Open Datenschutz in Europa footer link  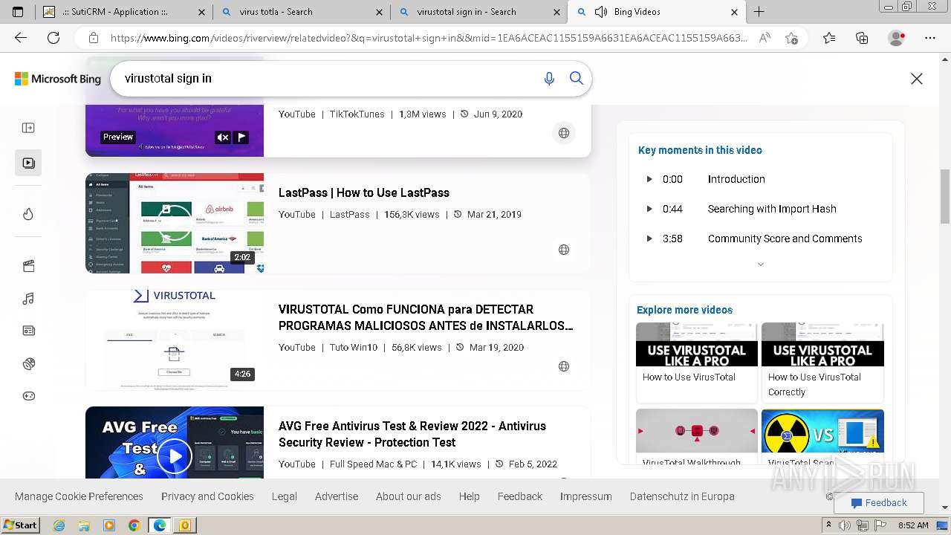(x=682, y=496)
